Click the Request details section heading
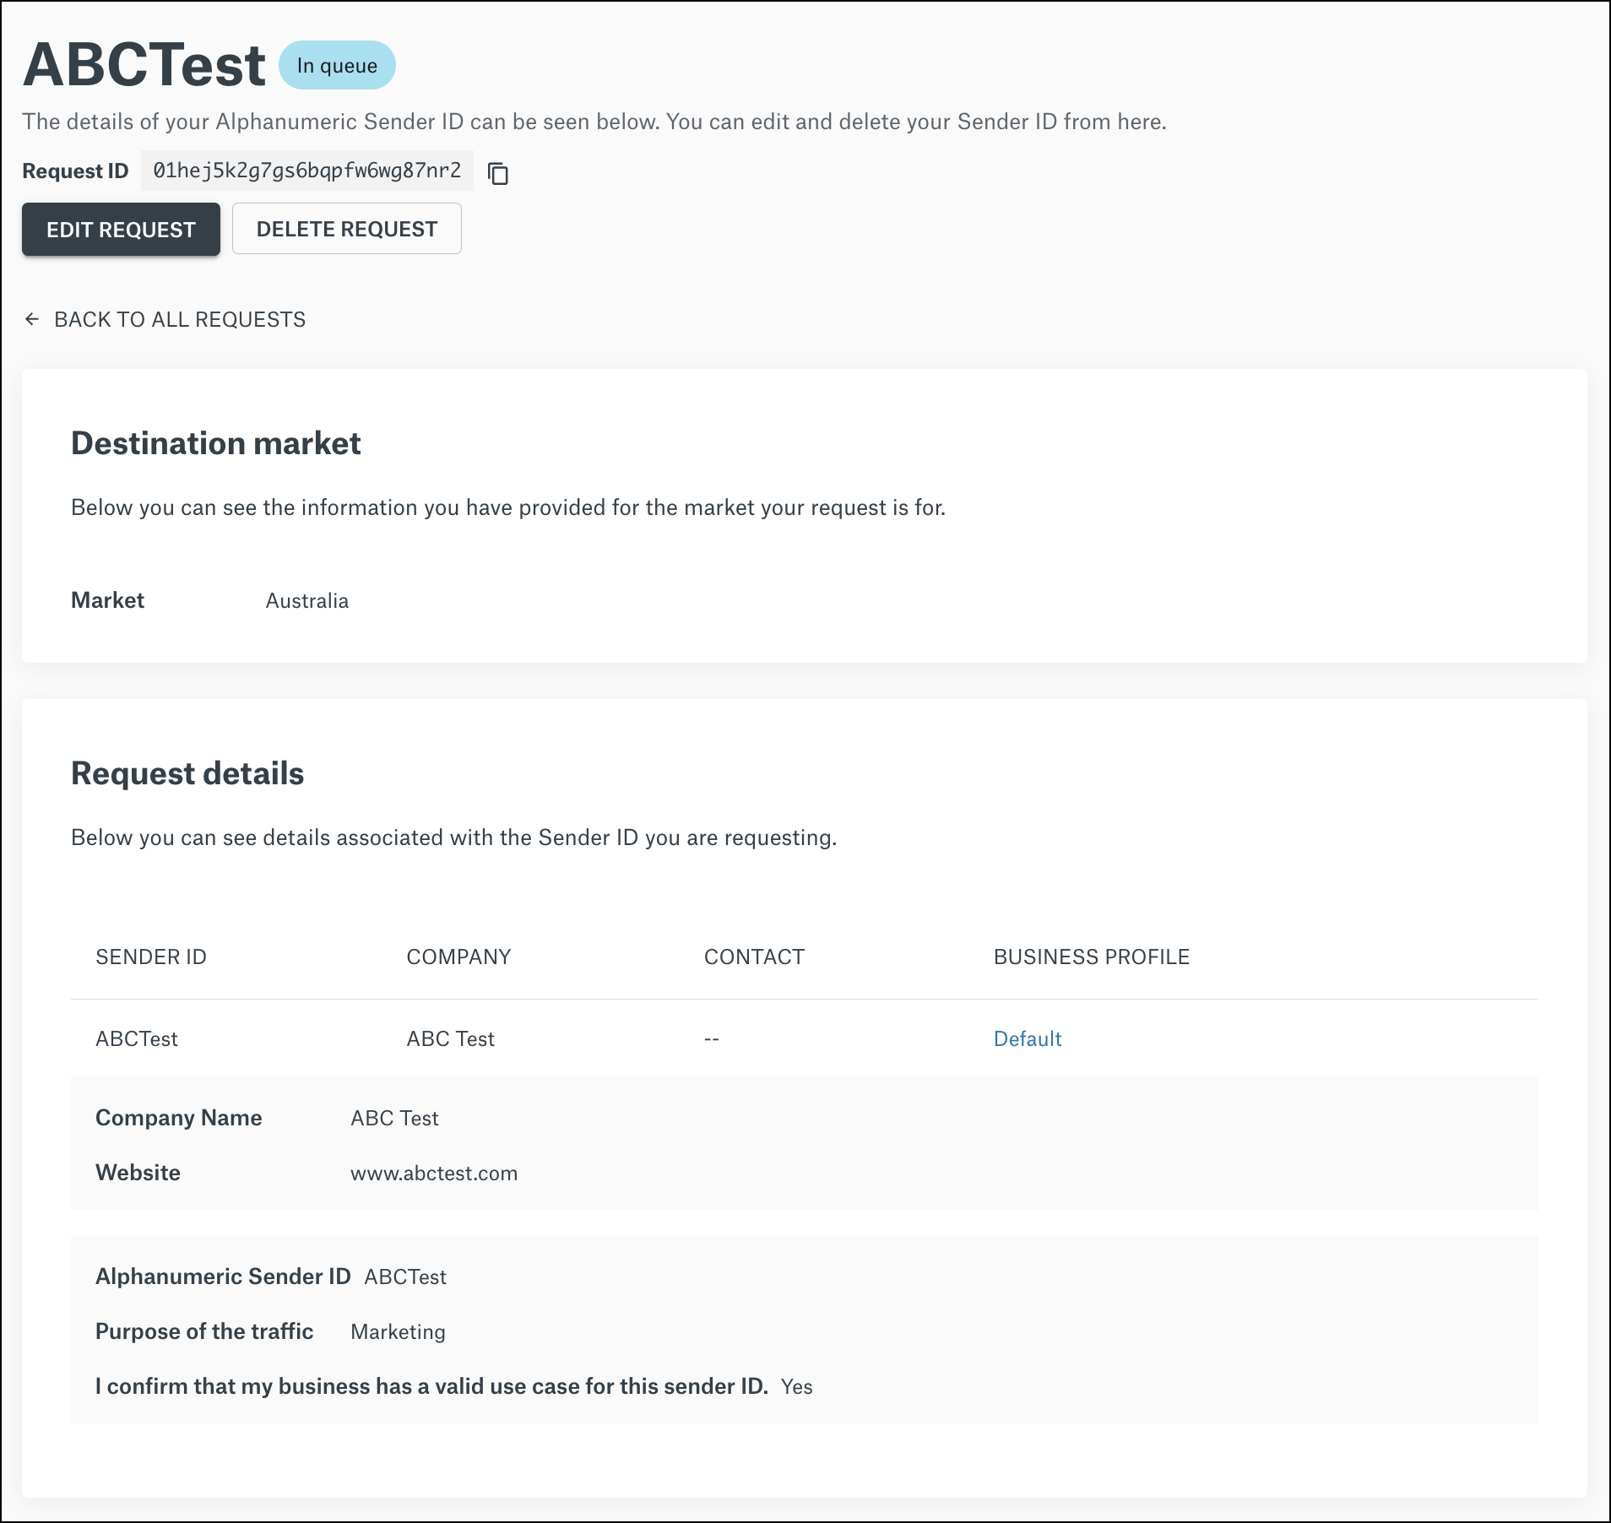Viewport: 1611px width, 1523px height. (x=188, y=772)
